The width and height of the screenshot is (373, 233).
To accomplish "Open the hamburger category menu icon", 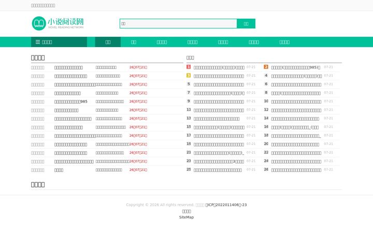I will pyautogui.click(x=38, y=42).
